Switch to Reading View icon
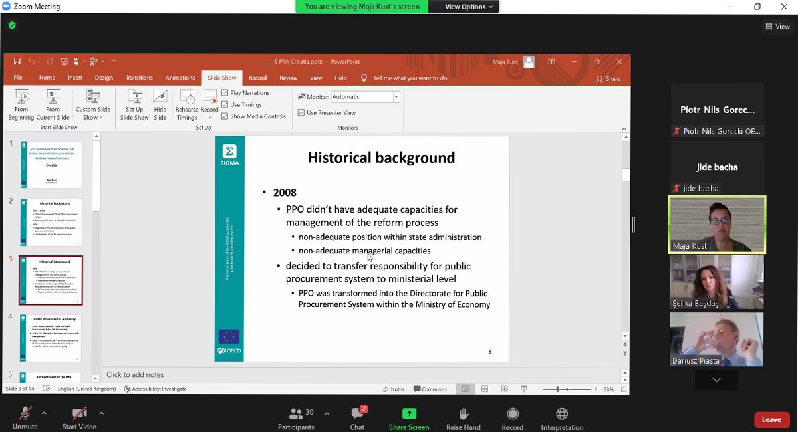Viewport: 798px width, 432px height. pyautogui.click(x=505, y=389)
